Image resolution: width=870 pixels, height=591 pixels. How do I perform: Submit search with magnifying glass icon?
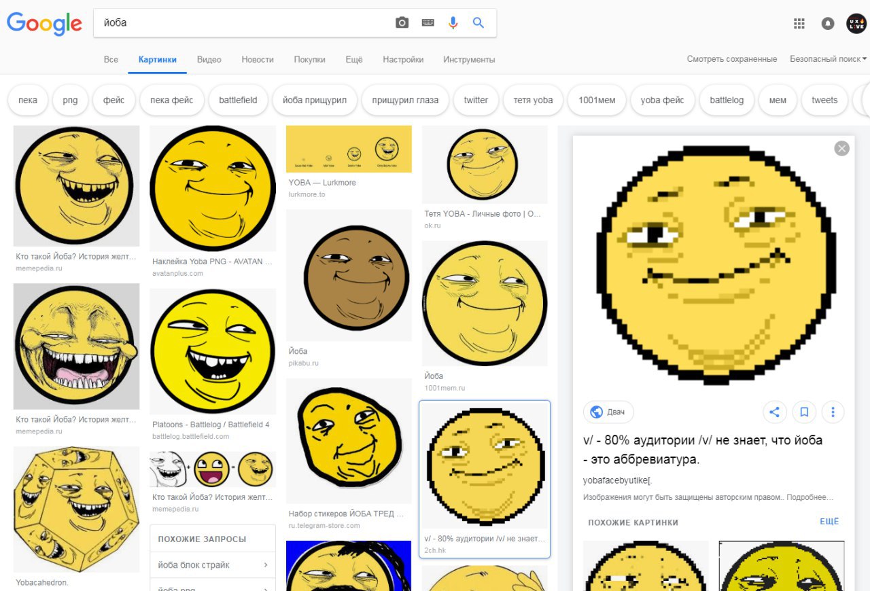pos(478,22)
